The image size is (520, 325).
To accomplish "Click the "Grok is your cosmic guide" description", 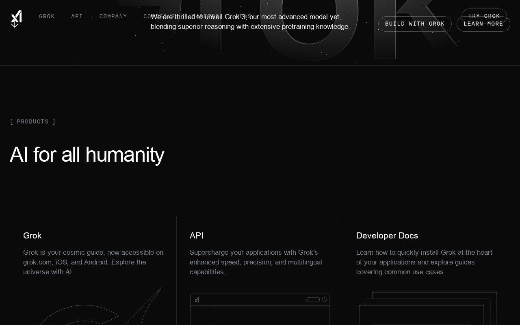I will point(93,262).
